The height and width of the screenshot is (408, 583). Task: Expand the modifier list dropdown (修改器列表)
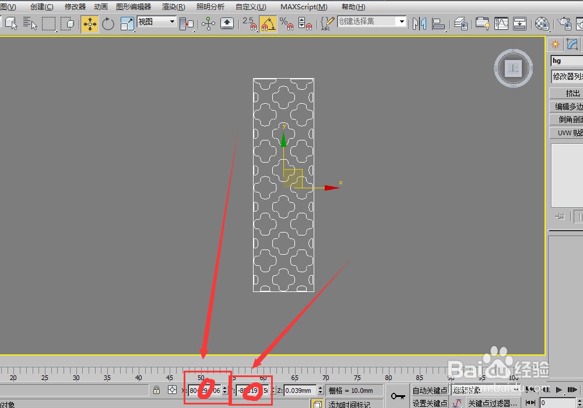click(x=567, y=76)
